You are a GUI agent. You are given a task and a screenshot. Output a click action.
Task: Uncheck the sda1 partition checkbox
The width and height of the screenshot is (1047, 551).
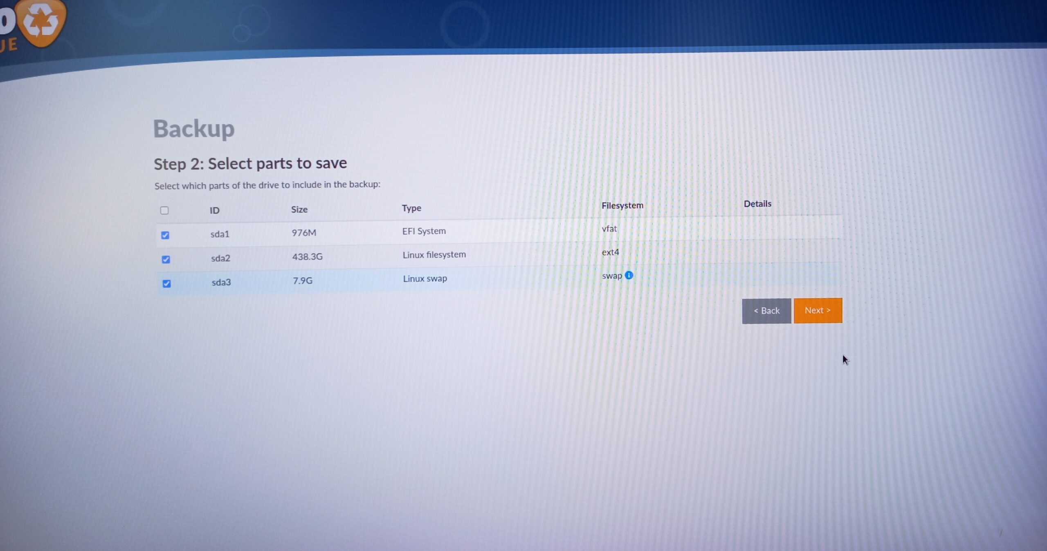pos(165,235)
